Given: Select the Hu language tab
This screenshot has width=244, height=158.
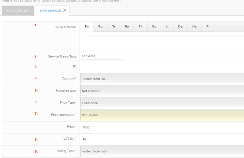Looking at the screenshot, I should pos(195,26).
